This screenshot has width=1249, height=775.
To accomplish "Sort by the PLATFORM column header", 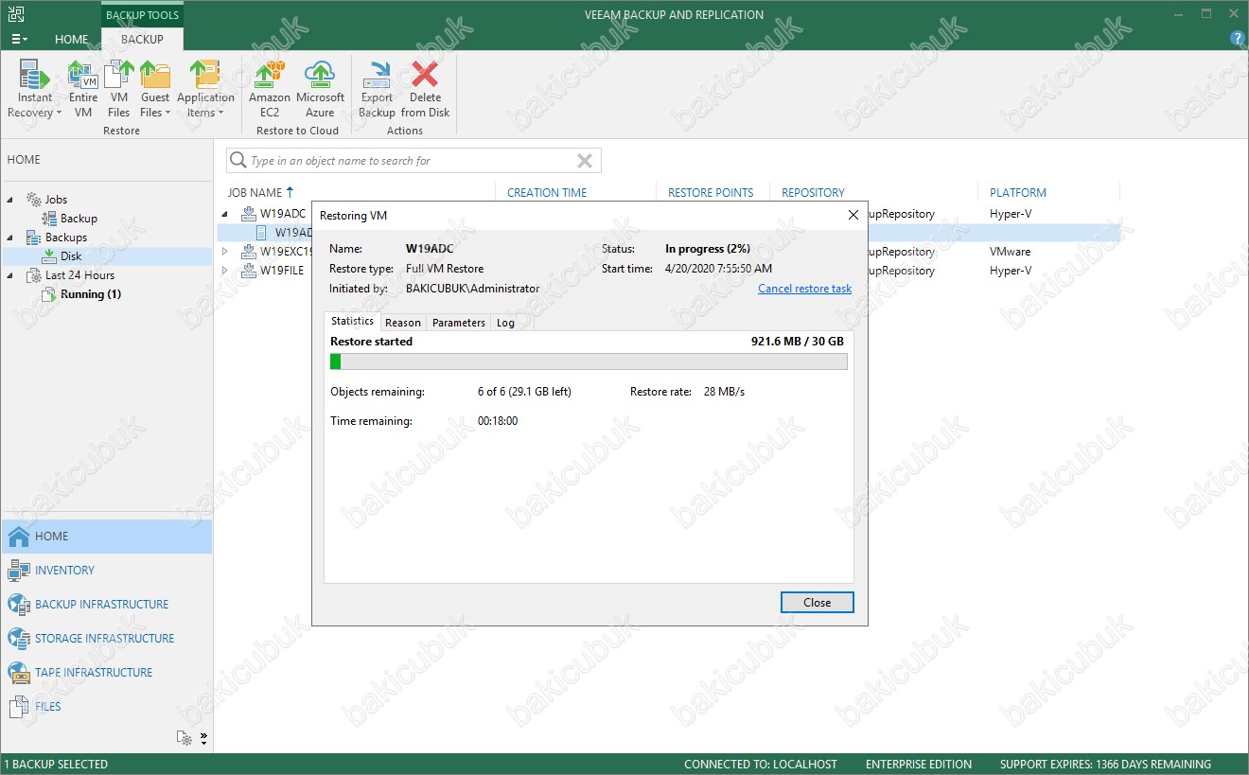I will pos(1018,192).
